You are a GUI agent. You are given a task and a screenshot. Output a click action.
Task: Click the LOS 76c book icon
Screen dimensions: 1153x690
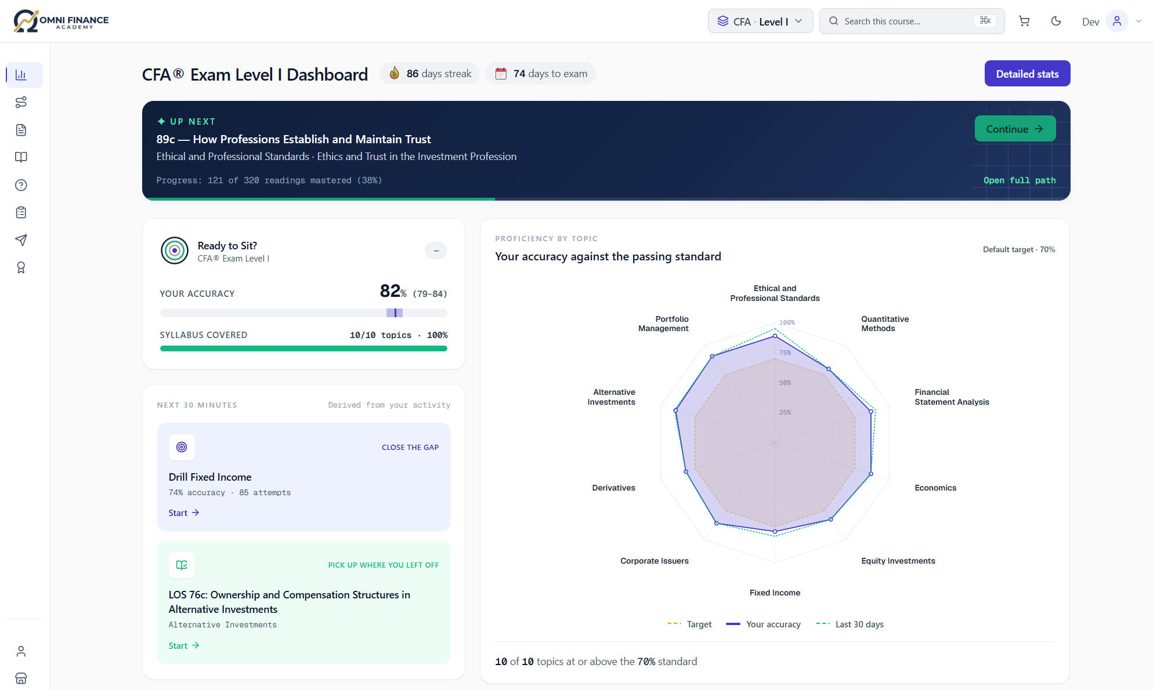182,565
